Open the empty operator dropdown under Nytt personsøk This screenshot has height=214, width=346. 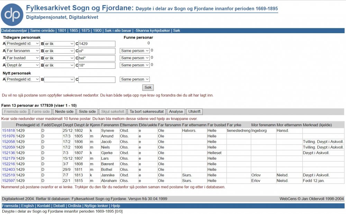[x=59, y=80]
